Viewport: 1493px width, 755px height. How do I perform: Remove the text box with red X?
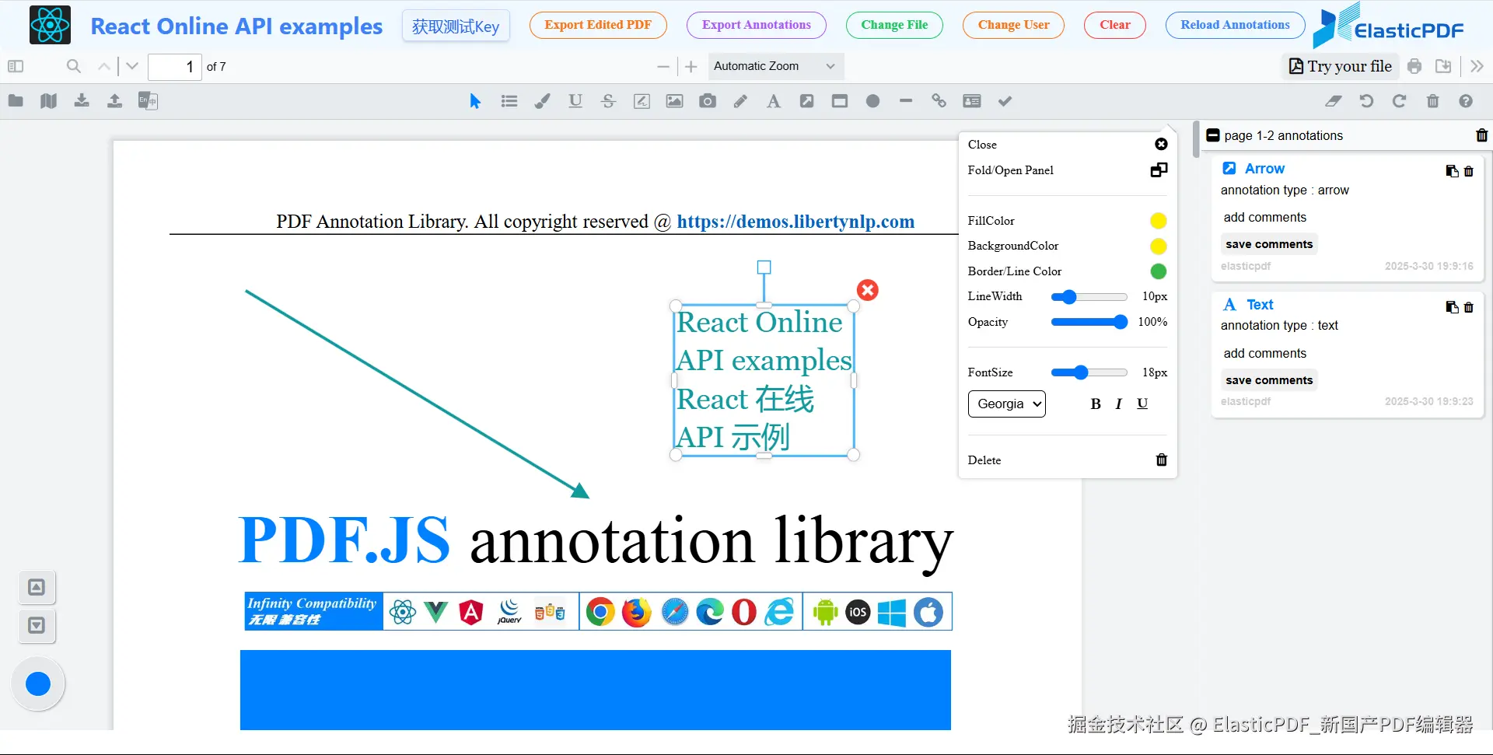pyautogui.click(x=868, y=290)
